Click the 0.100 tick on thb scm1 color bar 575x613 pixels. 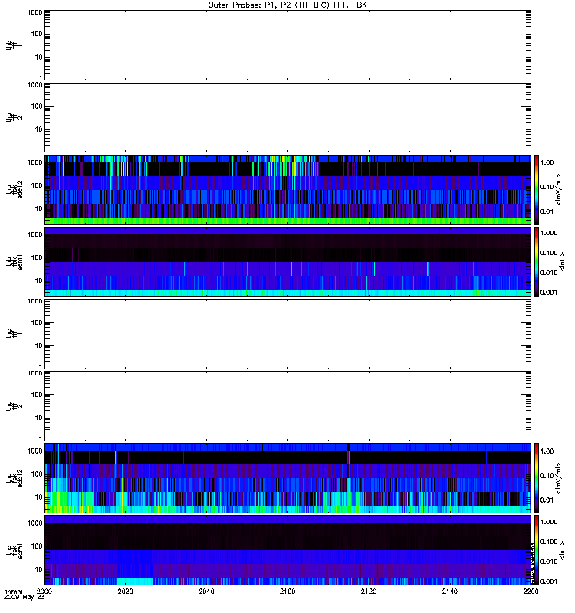click(x=549, y=254)
